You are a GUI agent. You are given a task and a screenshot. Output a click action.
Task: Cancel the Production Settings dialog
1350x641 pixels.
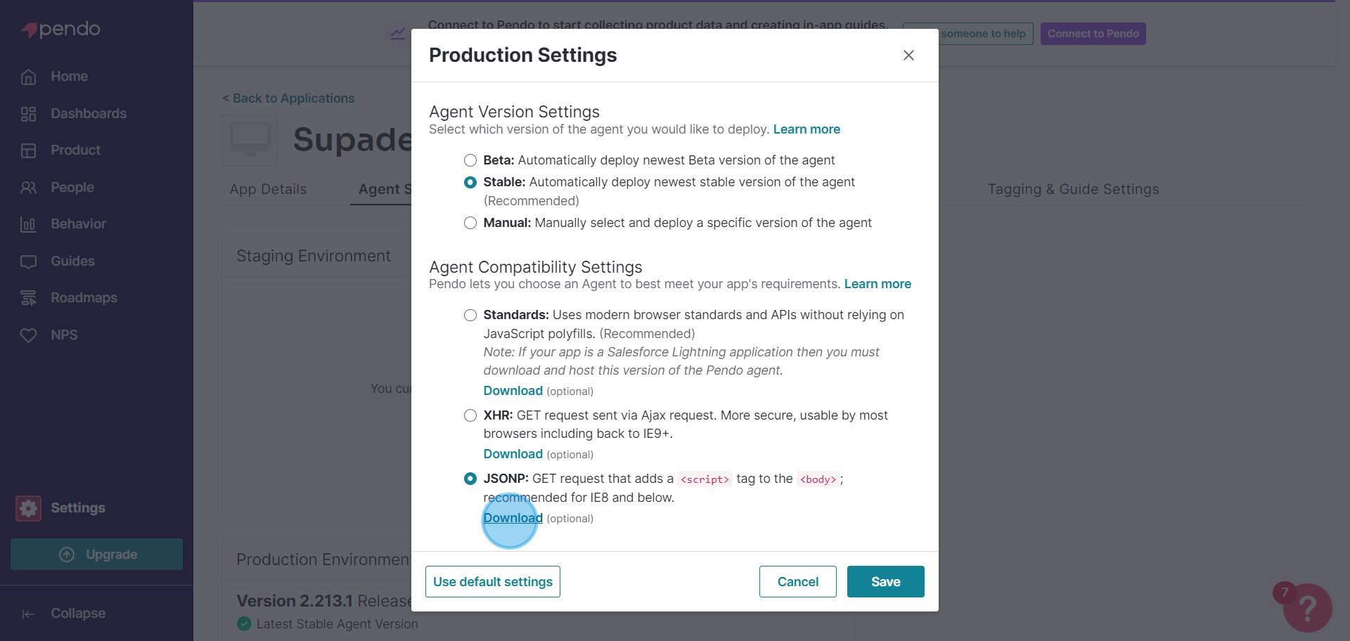coord(798,582)
